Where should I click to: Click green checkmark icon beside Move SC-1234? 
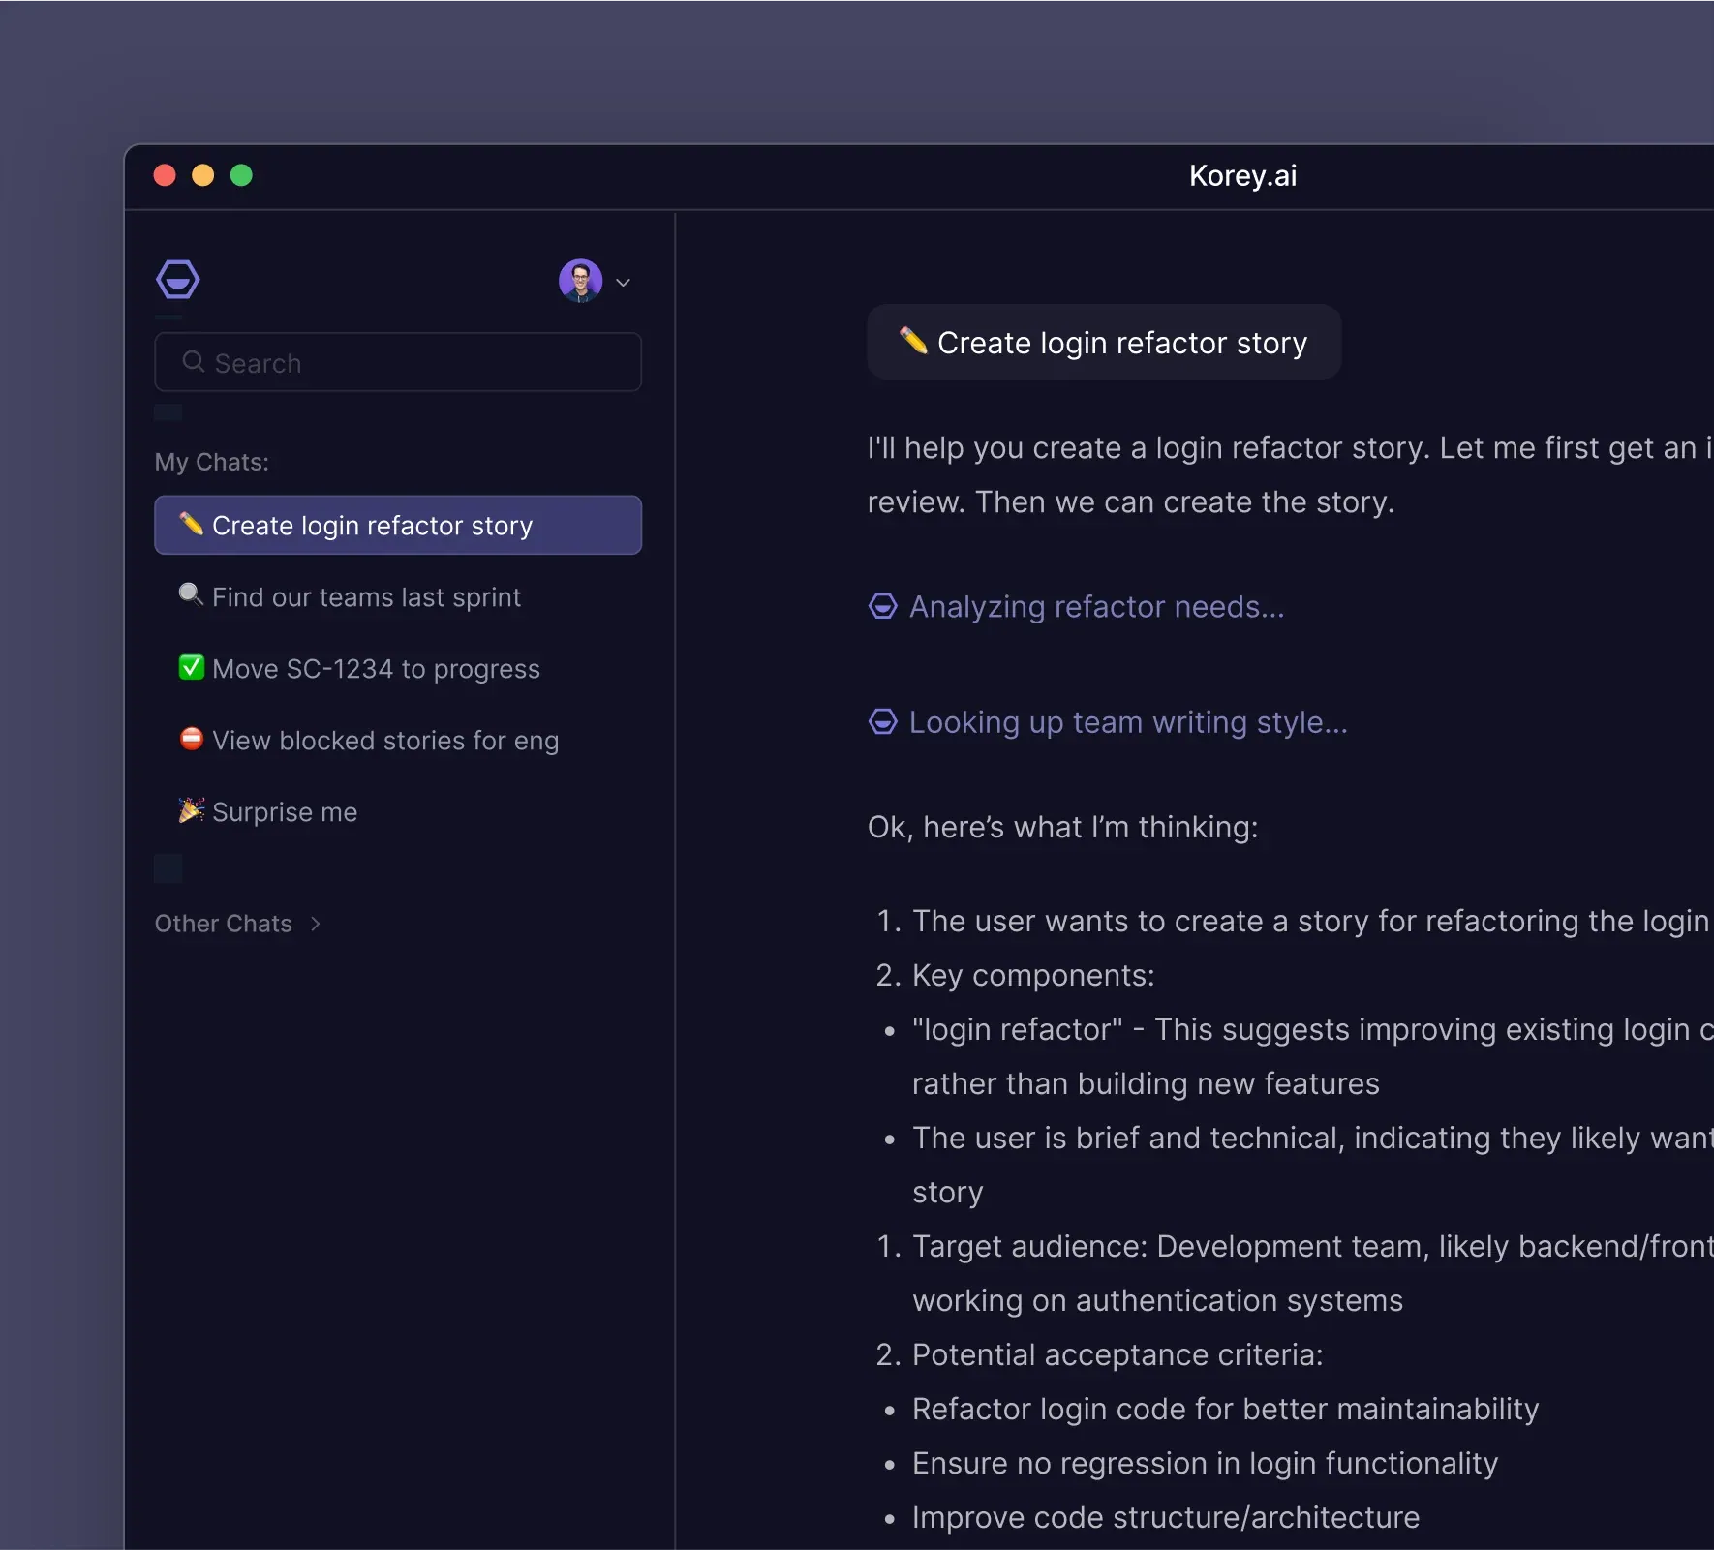(192, 667)
